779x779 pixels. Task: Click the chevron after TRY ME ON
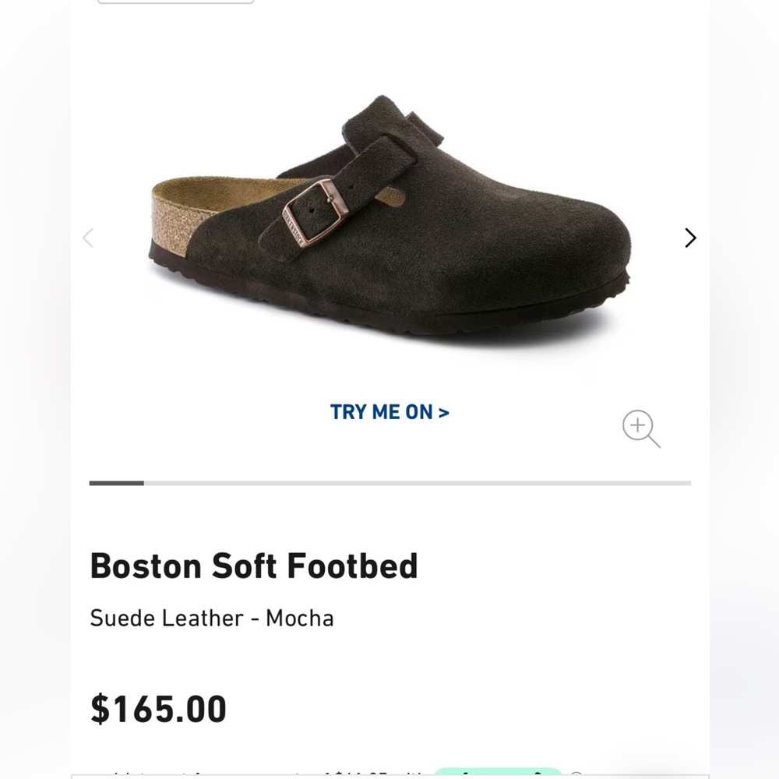pos(445,411)
